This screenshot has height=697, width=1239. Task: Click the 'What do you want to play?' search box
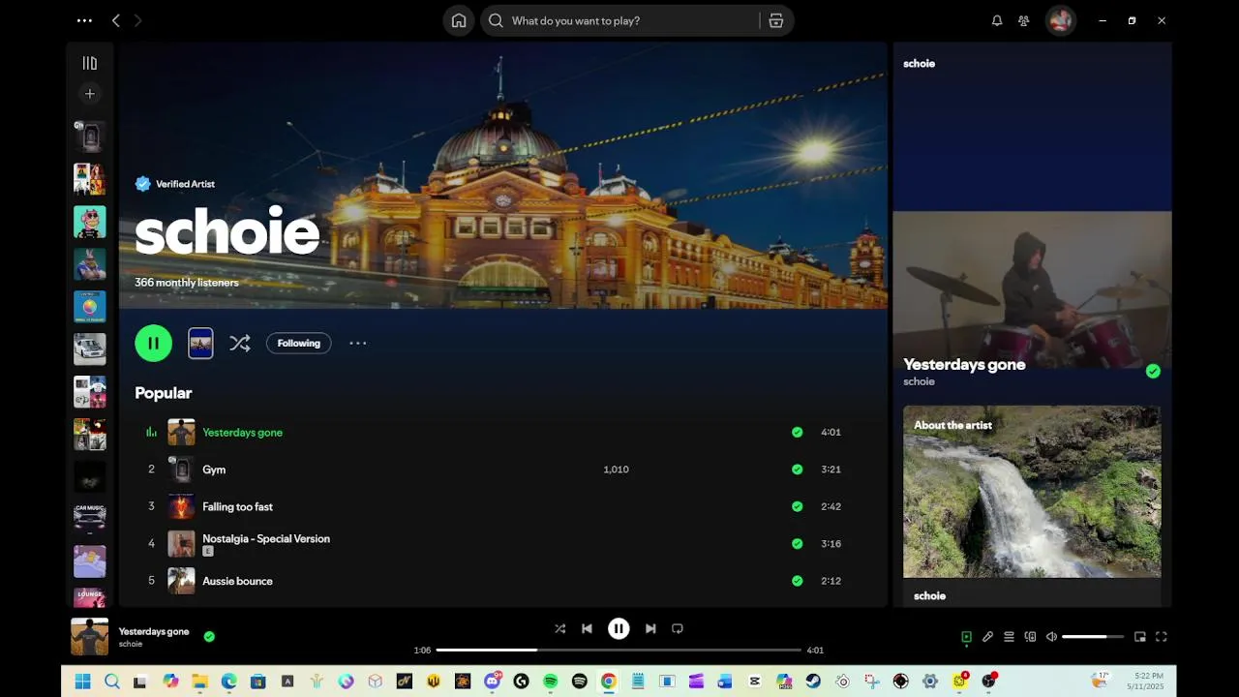(x=619, y=20)
